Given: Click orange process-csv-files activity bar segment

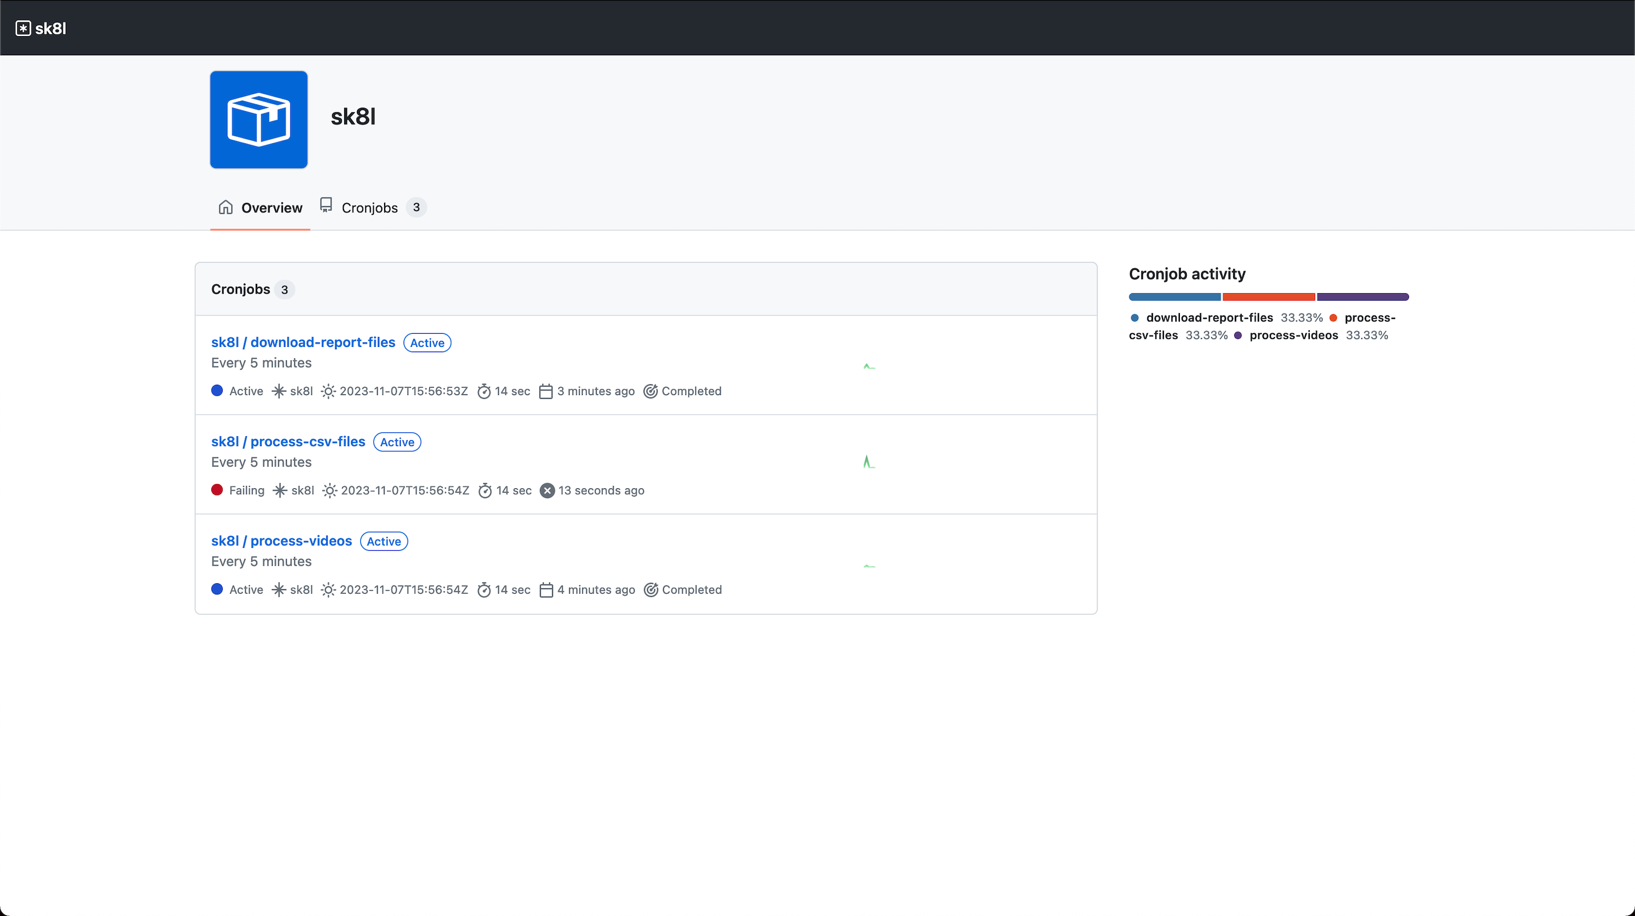Looking at the screenshot, I should click(1268, 297).
